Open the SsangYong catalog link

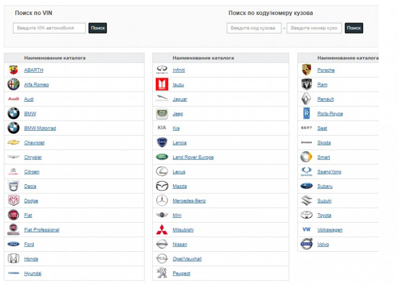pos(329,172)
